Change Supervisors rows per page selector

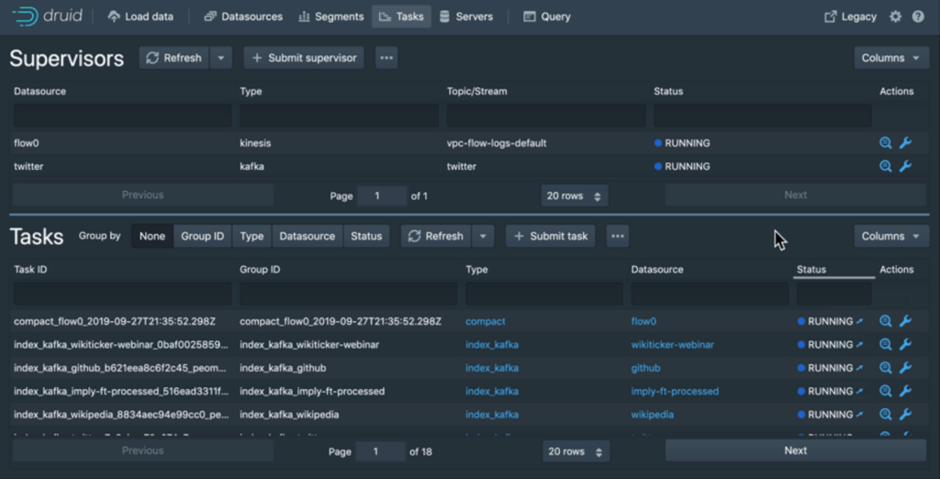[x=575, y=195]
